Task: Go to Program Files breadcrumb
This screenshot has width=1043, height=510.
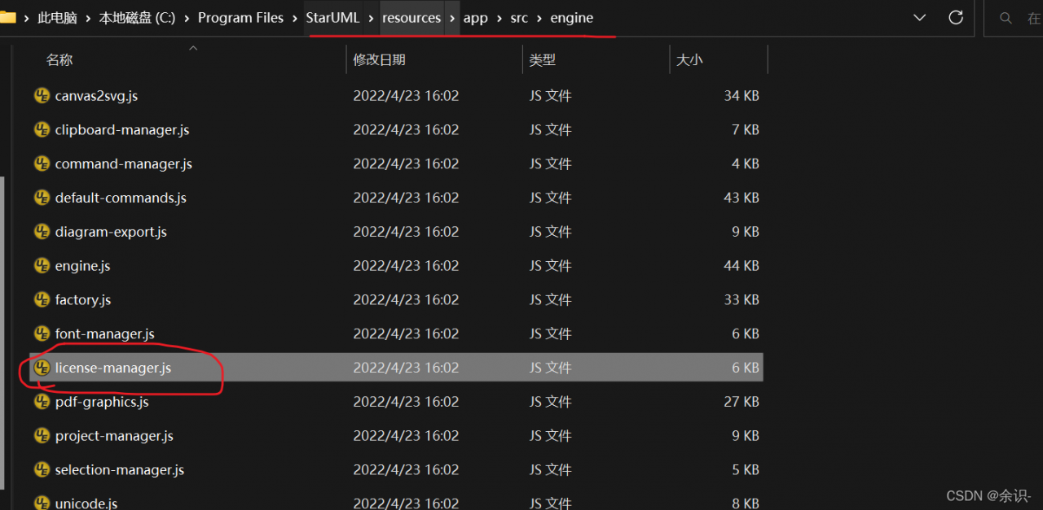Action: pos(241,18)
